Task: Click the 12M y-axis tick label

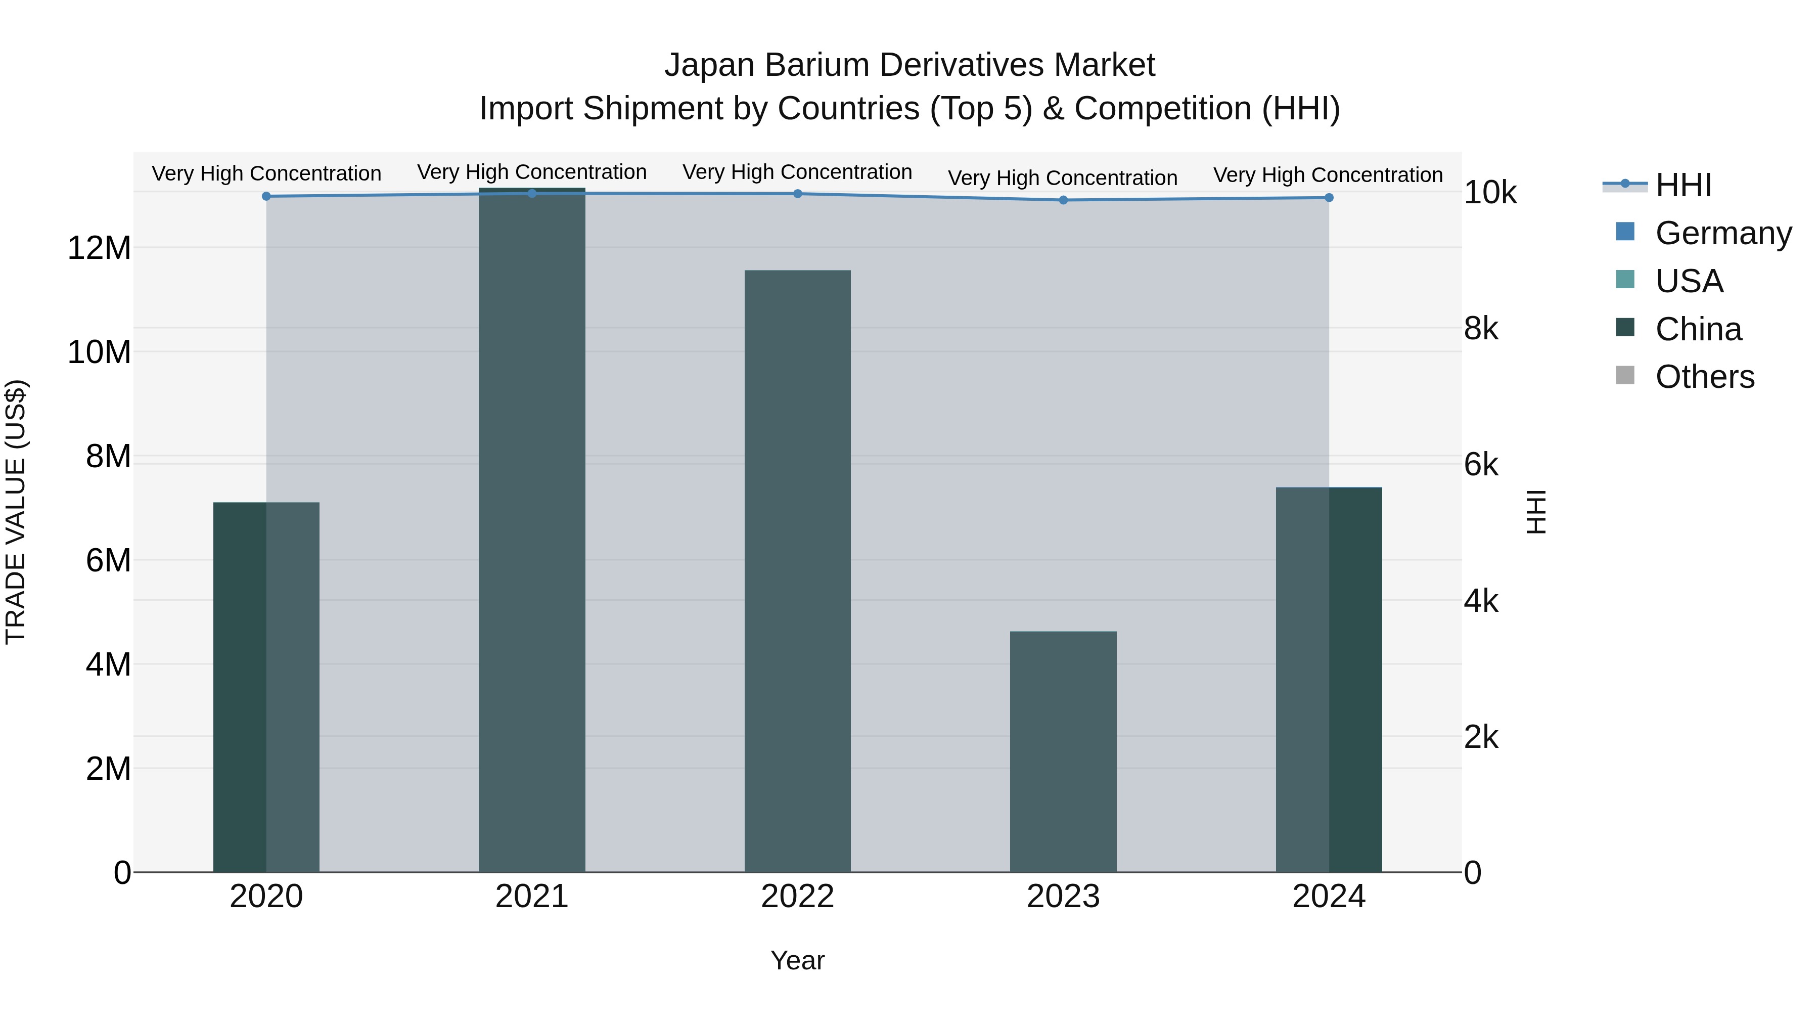Action: [x=99, y=248]
